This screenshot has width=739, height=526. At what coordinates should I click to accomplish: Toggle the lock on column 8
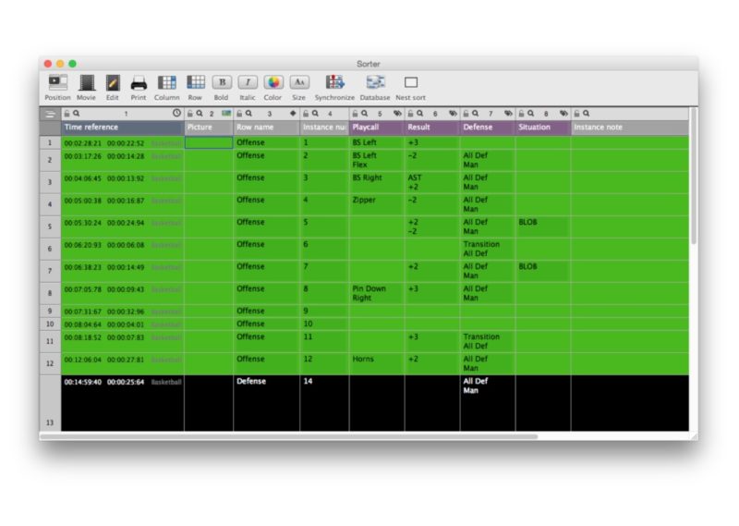click(x=522, y=113)
